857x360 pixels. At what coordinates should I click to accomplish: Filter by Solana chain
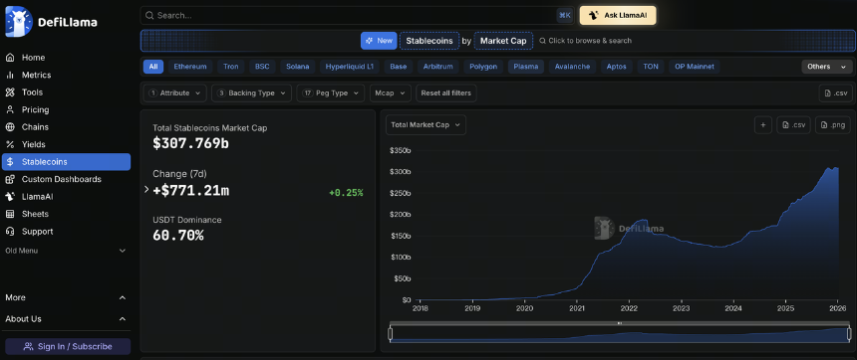[298, 67]
